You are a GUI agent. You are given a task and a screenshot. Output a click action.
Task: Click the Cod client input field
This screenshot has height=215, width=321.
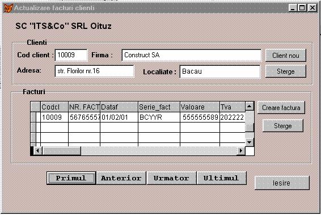(x=71, y=55)
